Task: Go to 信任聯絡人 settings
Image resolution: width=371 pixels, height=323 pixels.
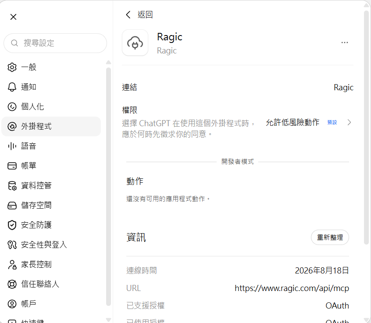Action: point(51,284)
